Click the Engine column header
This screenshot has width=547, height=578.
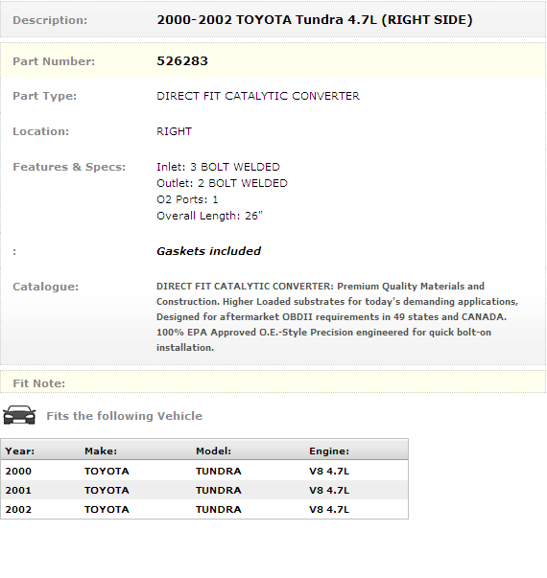pos(329,451)
